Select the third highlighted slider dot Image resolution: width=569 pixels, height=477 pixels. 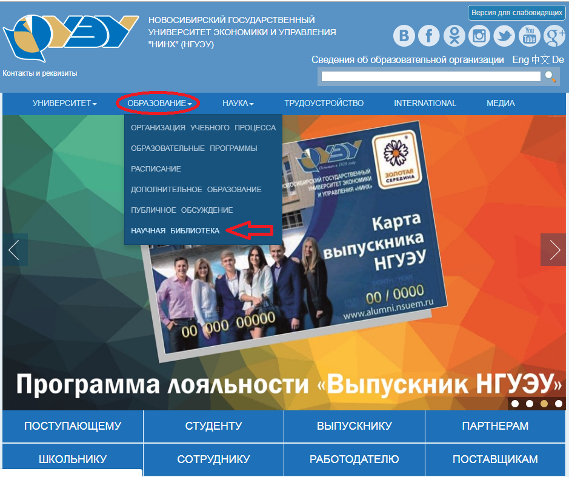(x=544, y=403)
